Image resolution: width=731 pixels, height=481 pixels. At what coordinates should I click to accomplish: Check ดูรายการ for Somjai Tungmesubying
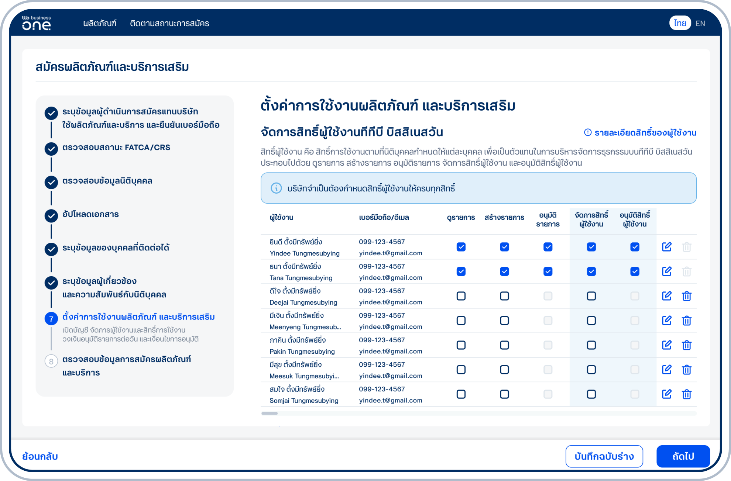(461, 394)
